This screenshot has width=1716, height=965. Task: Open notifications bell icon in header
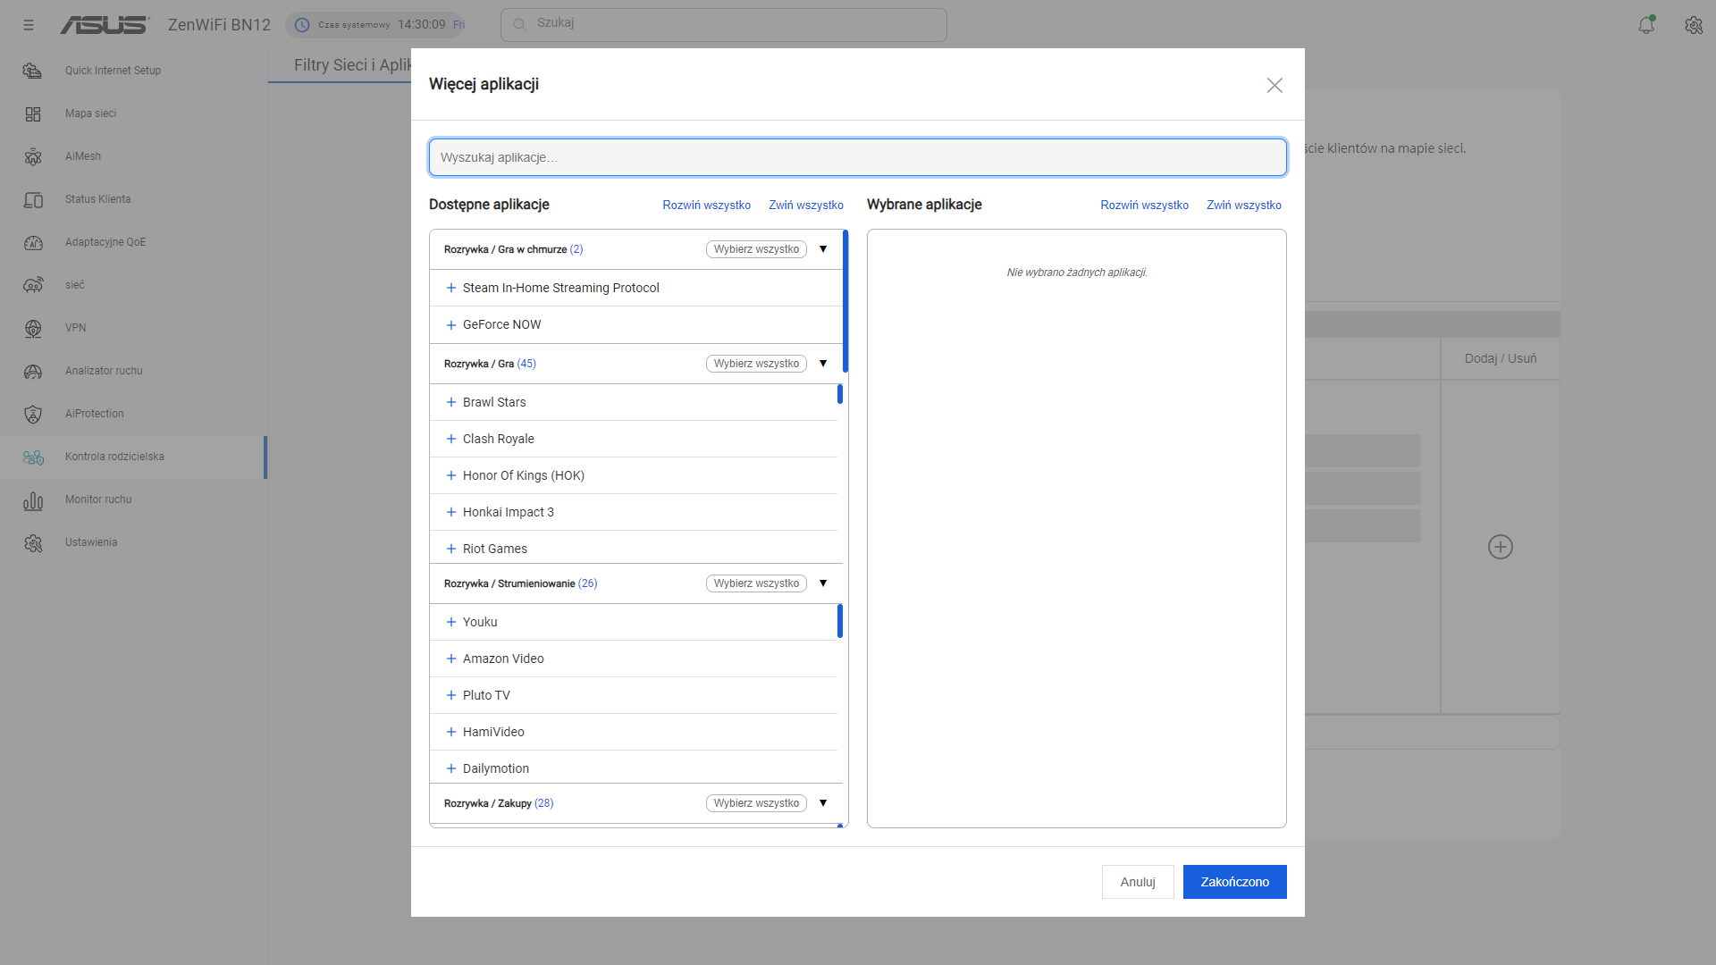(1646, 25)
